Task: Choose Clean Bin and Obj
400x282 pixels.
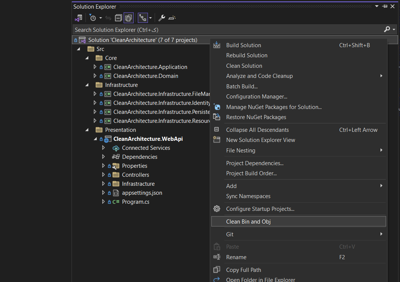Action: tap(299, 221)
